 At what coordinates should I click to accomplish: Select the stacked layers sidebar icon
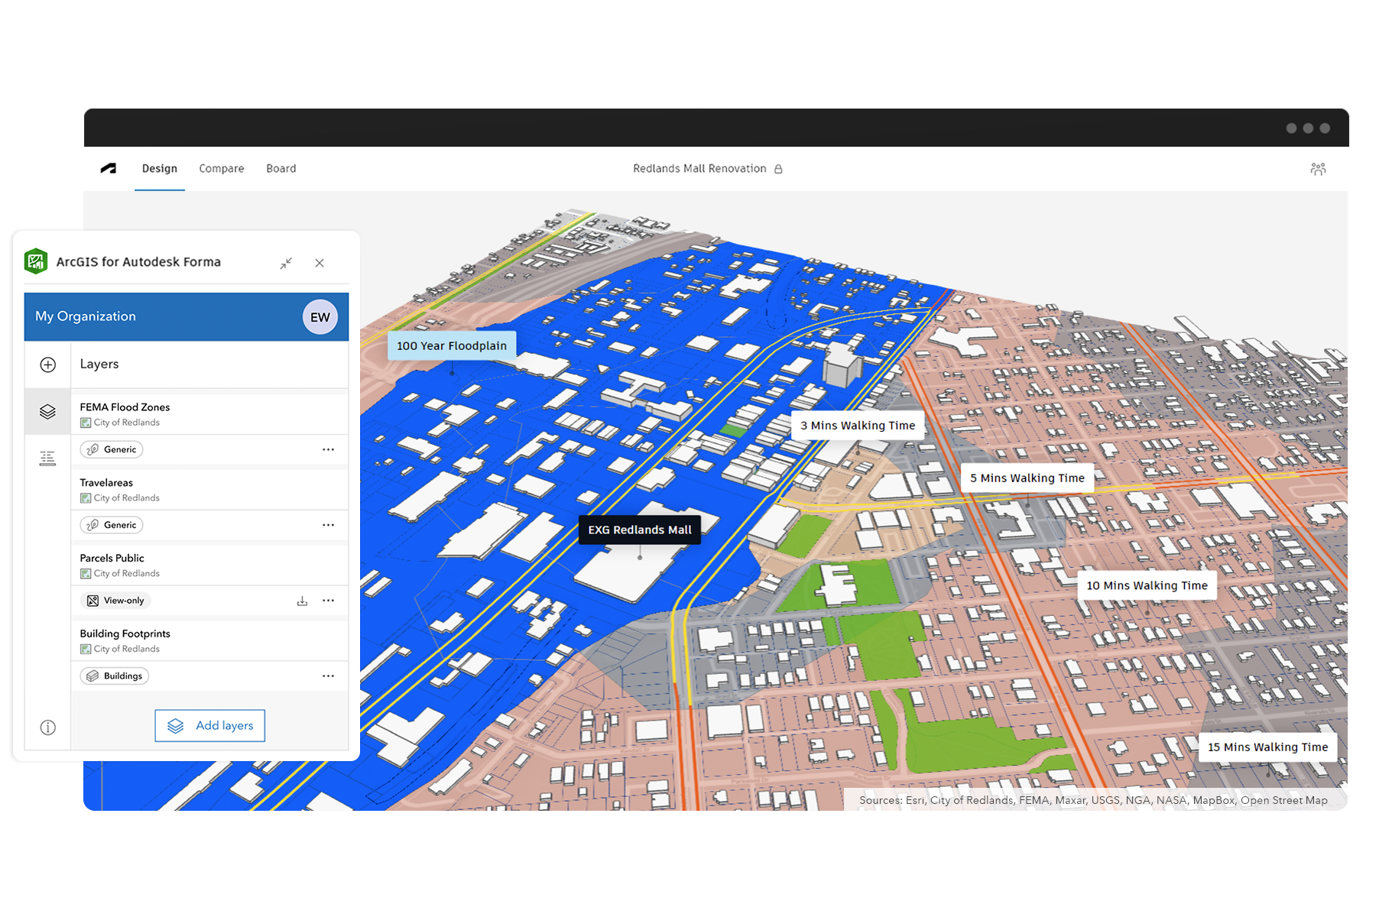click(47, 412)
